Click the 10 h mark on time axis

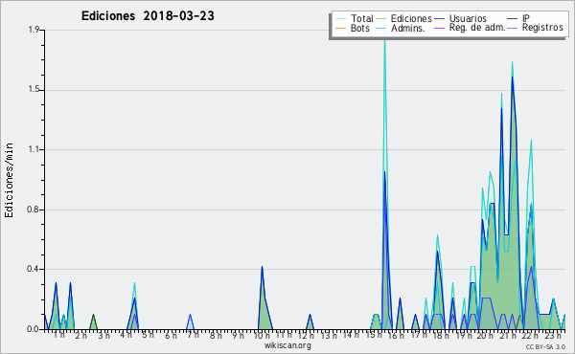click(262, 335)
